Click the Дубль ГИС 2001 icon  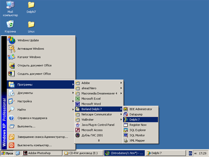click(x=78, y=135)
